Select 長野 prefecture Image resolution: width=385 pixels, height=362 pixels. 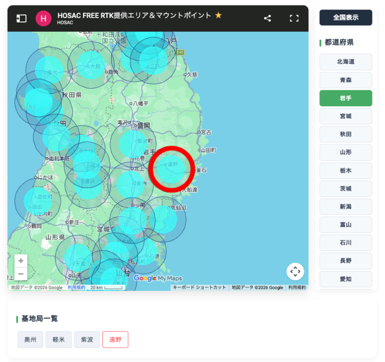[346, 261]
